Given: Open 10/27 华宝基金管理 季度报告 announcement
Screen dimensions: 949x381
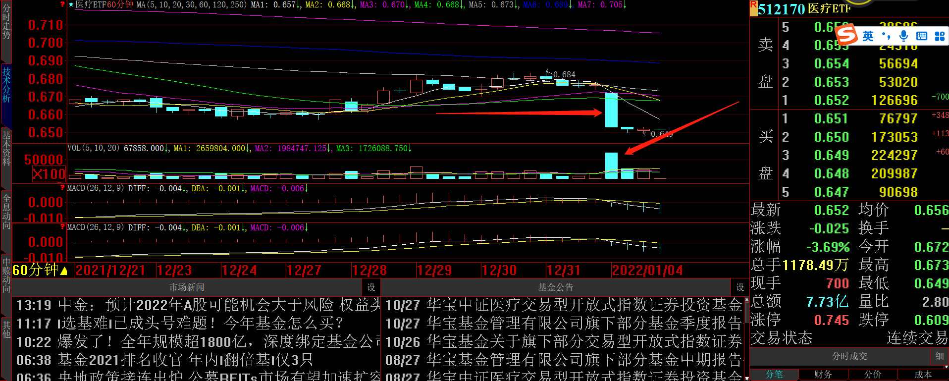Looking at the screenshot, I should 564,324.
